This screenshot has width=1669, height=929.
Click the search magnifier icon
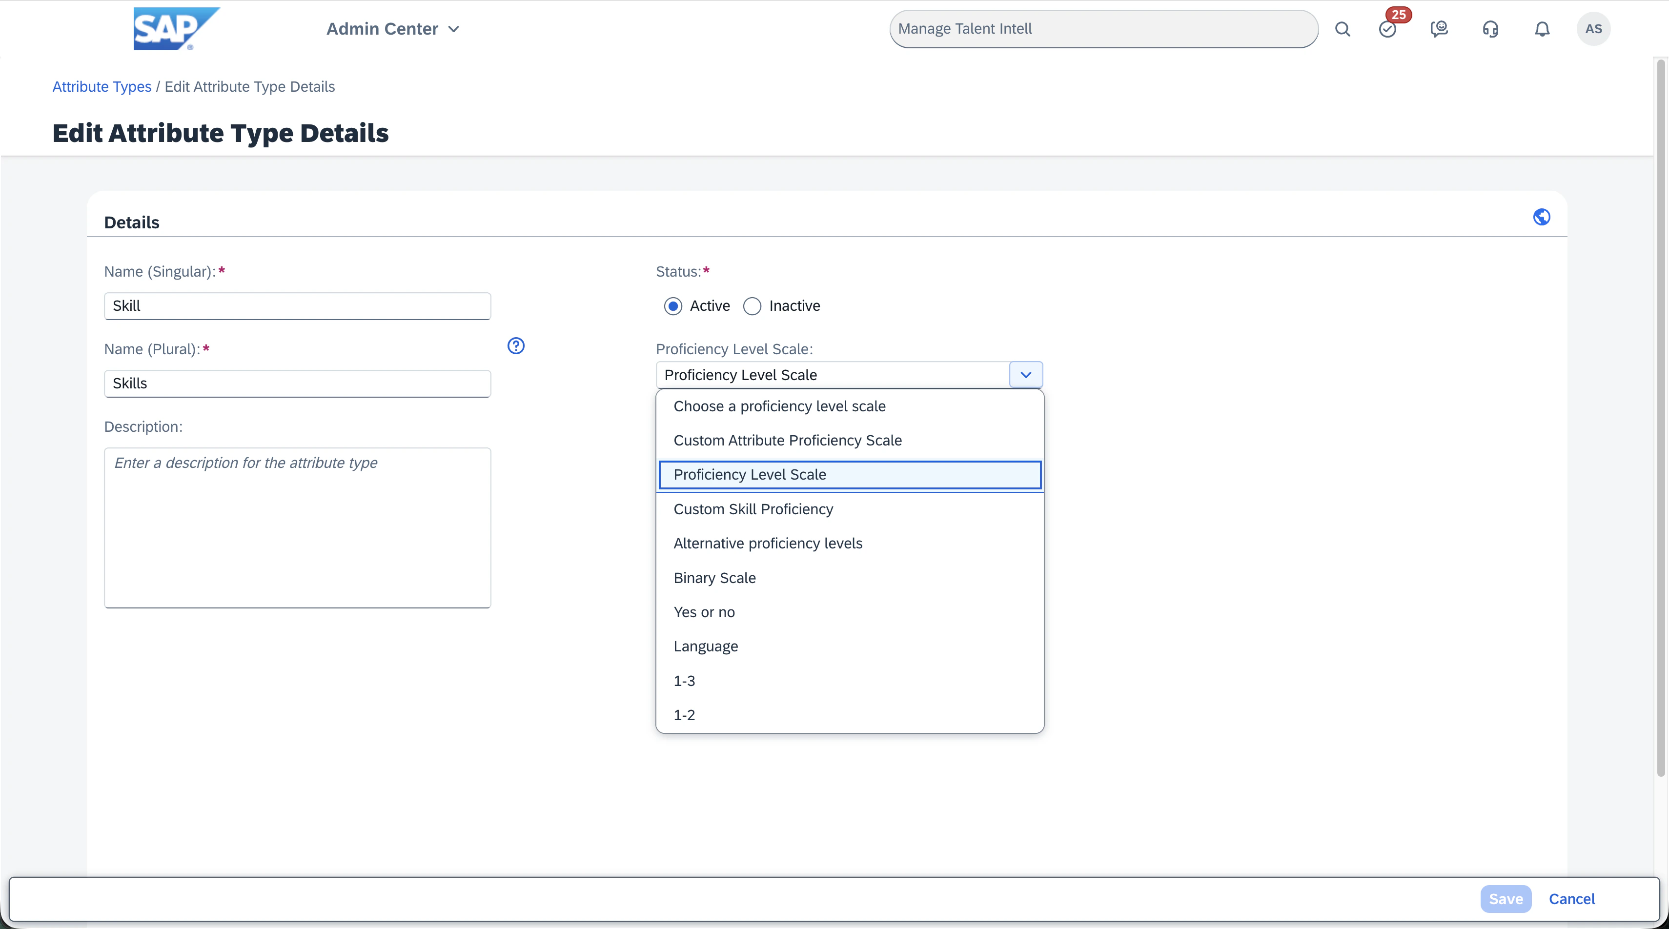pyautogui.click(x=1343, y=29)
